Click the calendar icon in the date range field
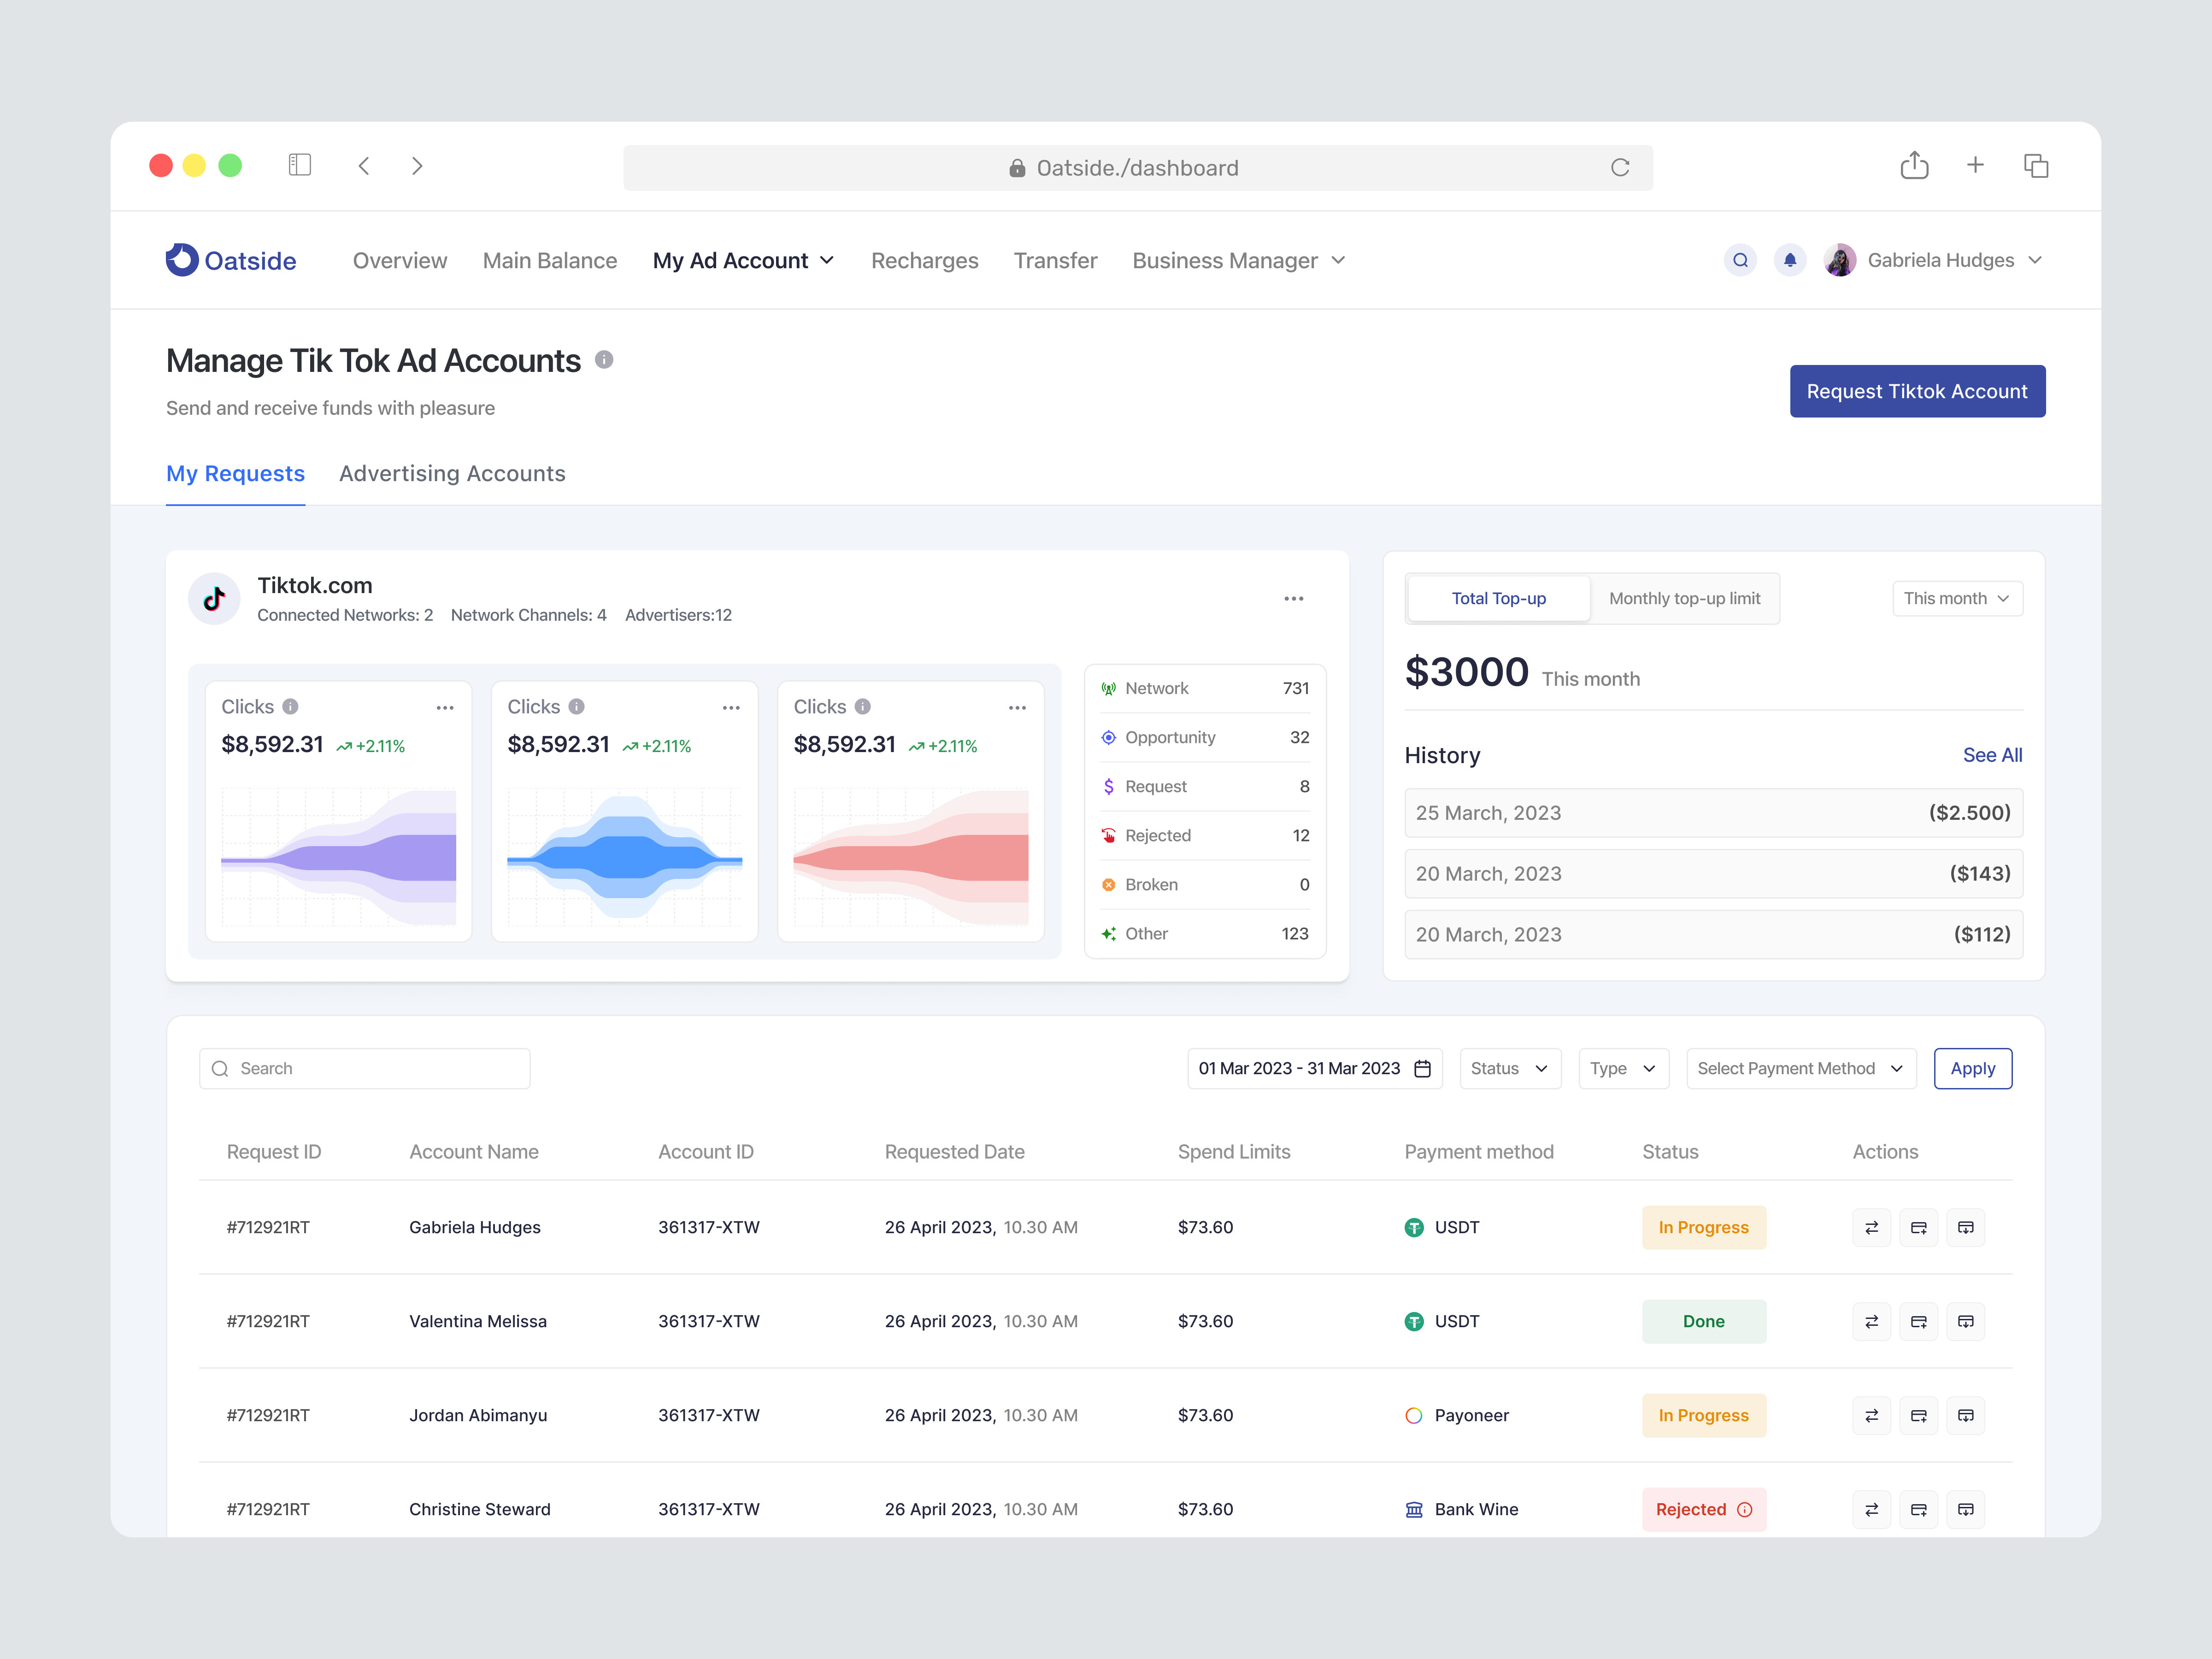2212x1659 pixels. [x=1423, y=1068]
